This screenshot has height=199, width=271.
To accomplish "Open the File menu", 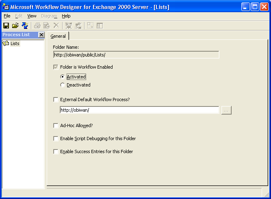I will click(7, 16).
